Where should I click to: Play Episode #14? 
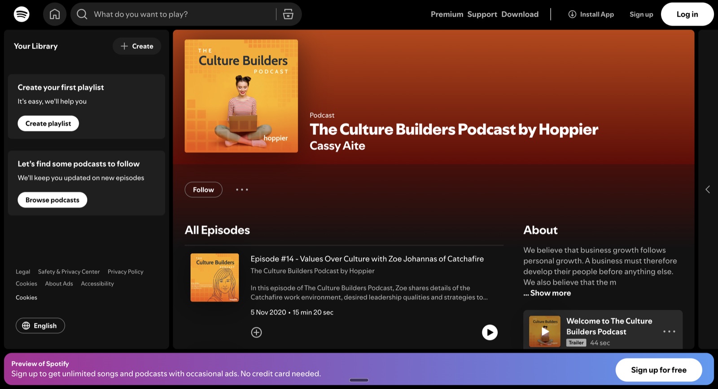(490, 333)
